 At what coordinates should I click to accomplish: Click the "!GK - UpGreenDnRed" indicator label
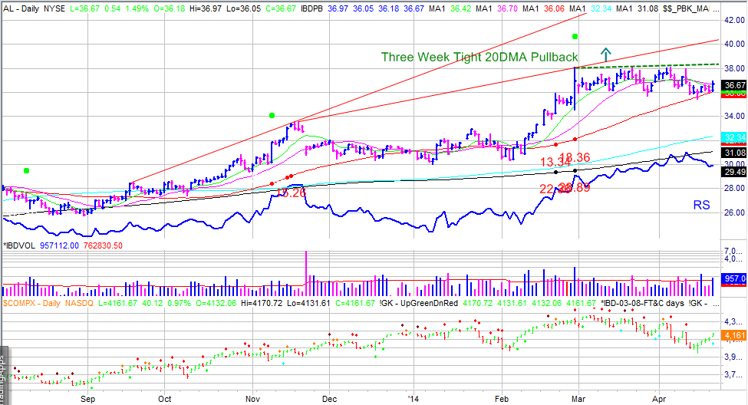419,303
